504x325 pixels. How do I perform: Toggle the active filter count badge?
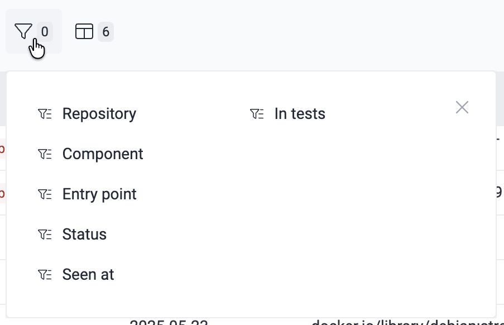pyautogui.click(x=45, y=32)
